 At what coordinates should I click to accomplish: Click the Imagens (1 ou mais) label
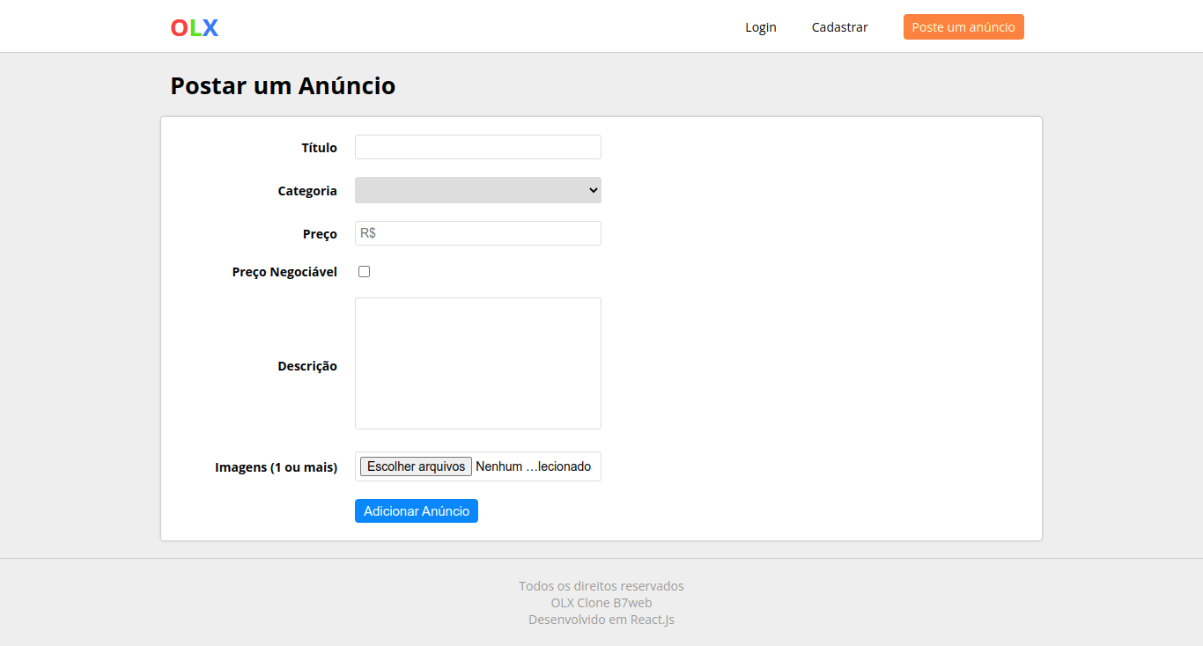click(x=277, y=466)
